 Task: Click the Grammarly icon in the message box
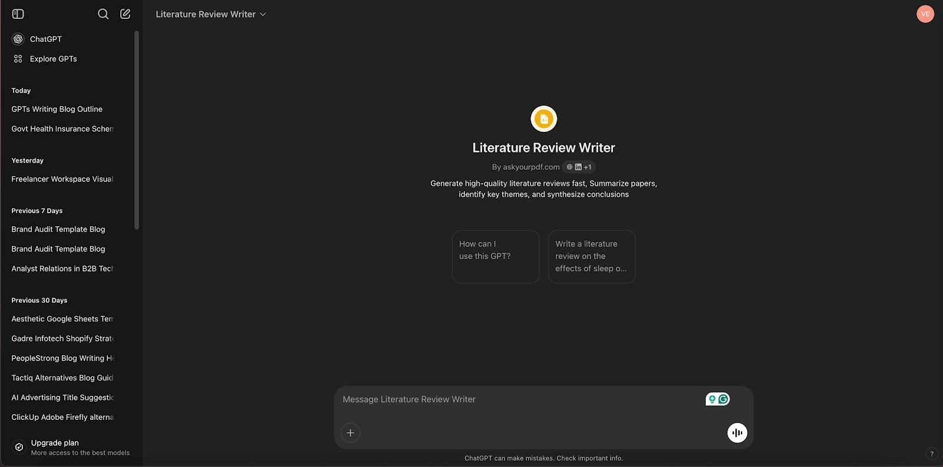click(724, 399)
